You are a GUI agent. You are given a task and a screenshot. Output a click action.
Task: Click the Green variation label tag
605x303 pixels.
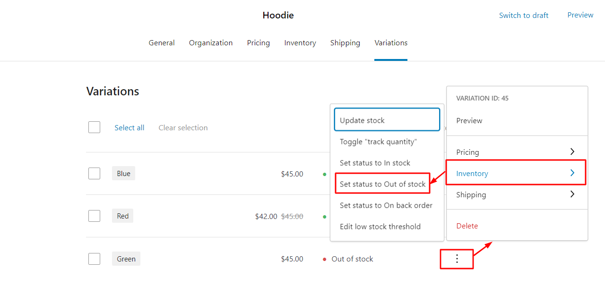(126, 259)
